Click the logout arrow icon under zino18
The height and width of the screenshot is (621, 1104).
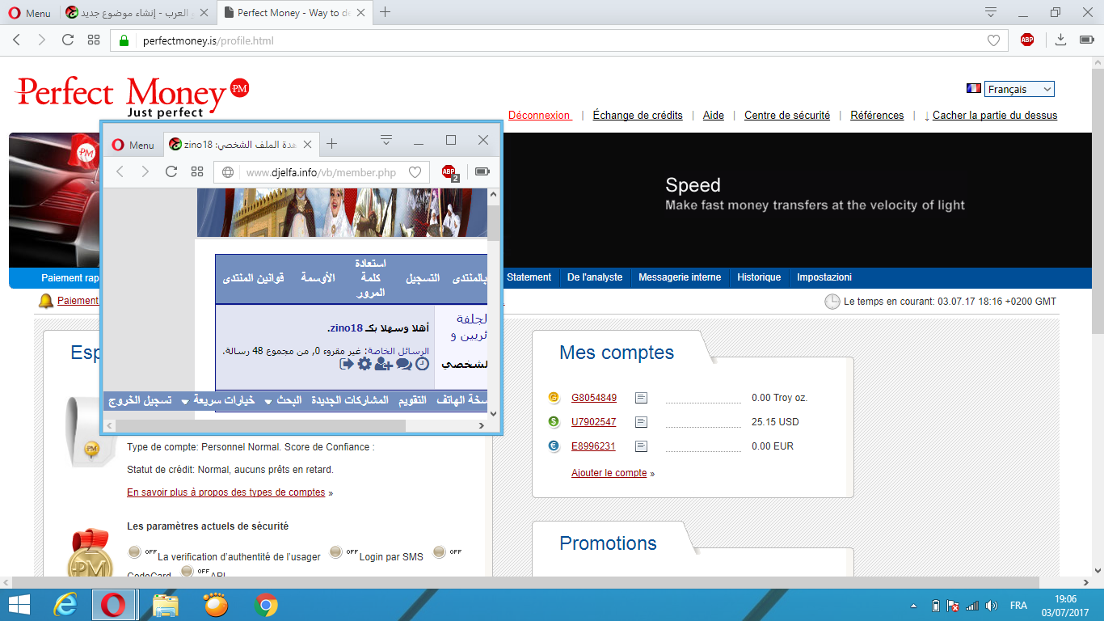[347, 364]
